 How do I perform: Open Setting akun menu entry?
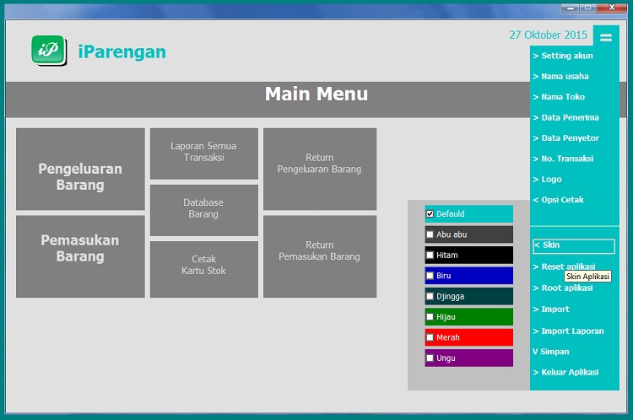tap(563, 56)
